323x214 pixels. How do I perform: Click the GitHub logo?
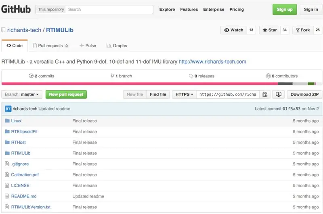pos(16,9)
